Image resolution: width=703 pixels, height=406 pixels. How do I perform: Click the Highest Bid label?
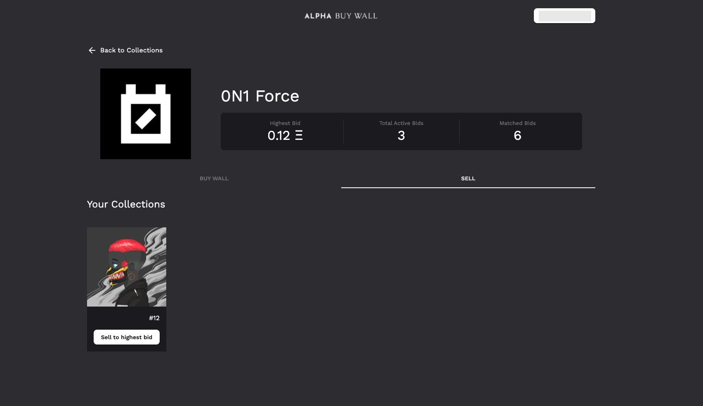285,123
